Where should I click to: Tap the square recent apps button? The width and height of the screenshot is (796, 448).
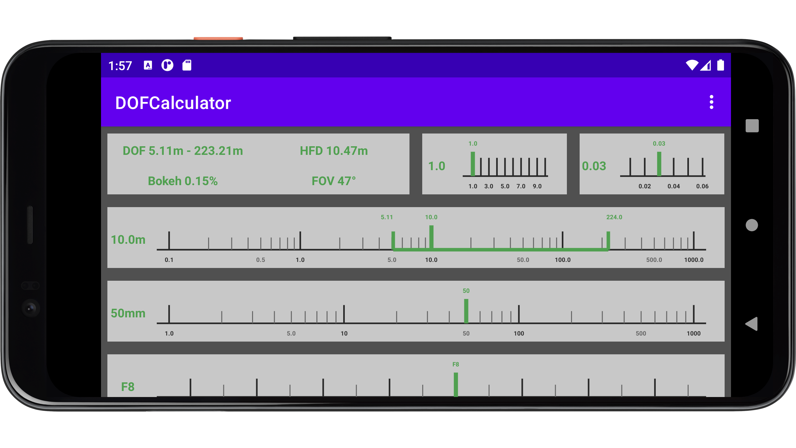coord(752,126)
